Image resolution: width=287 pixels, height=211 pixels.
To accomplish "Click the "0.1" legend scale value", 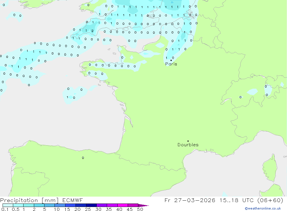I will pos(5,209).
